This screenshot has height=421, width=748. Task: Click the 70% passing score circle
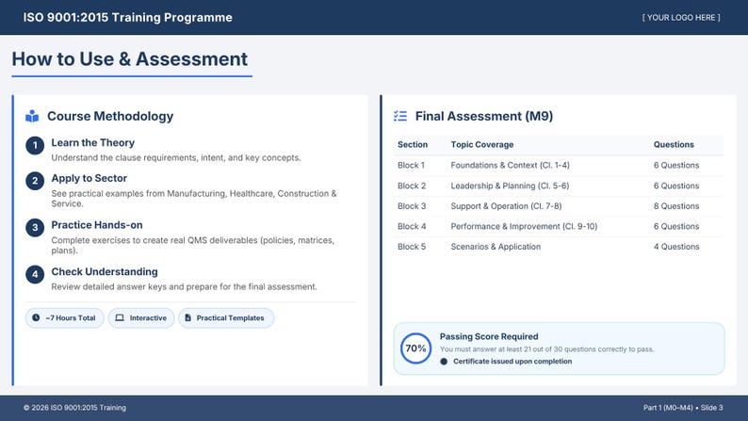click(x=416, y=348)
